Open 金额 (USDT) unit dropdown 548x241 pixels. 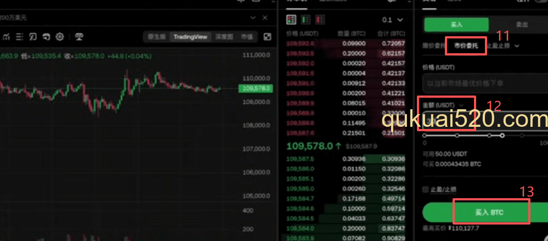click(443, 105)
